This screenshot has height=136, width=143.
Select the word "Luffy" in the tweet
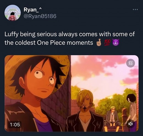tap(11, 34)
